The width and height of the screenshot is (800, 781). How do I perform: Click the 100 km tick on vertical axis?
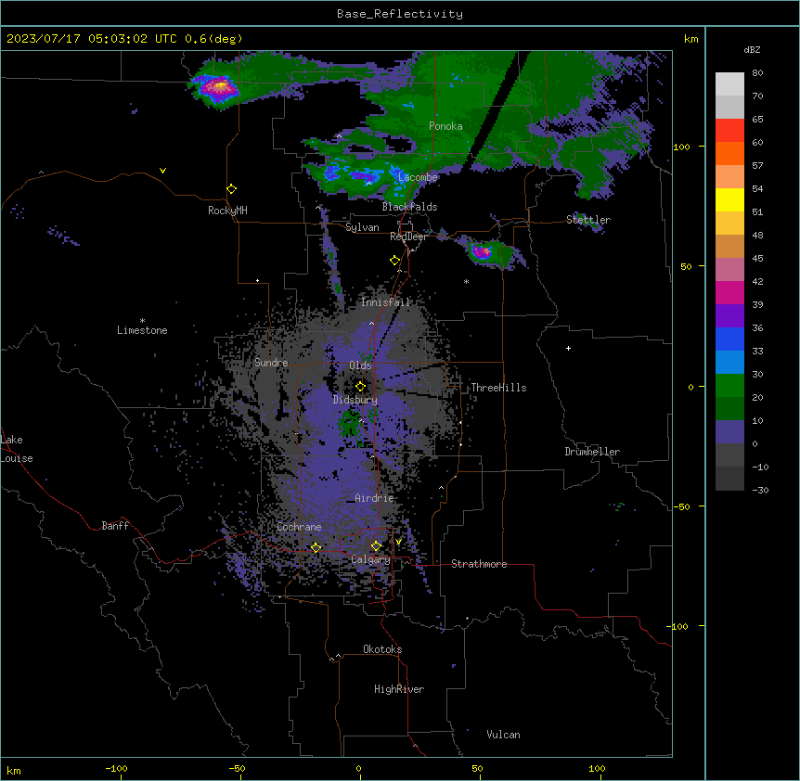coord(681,147)
